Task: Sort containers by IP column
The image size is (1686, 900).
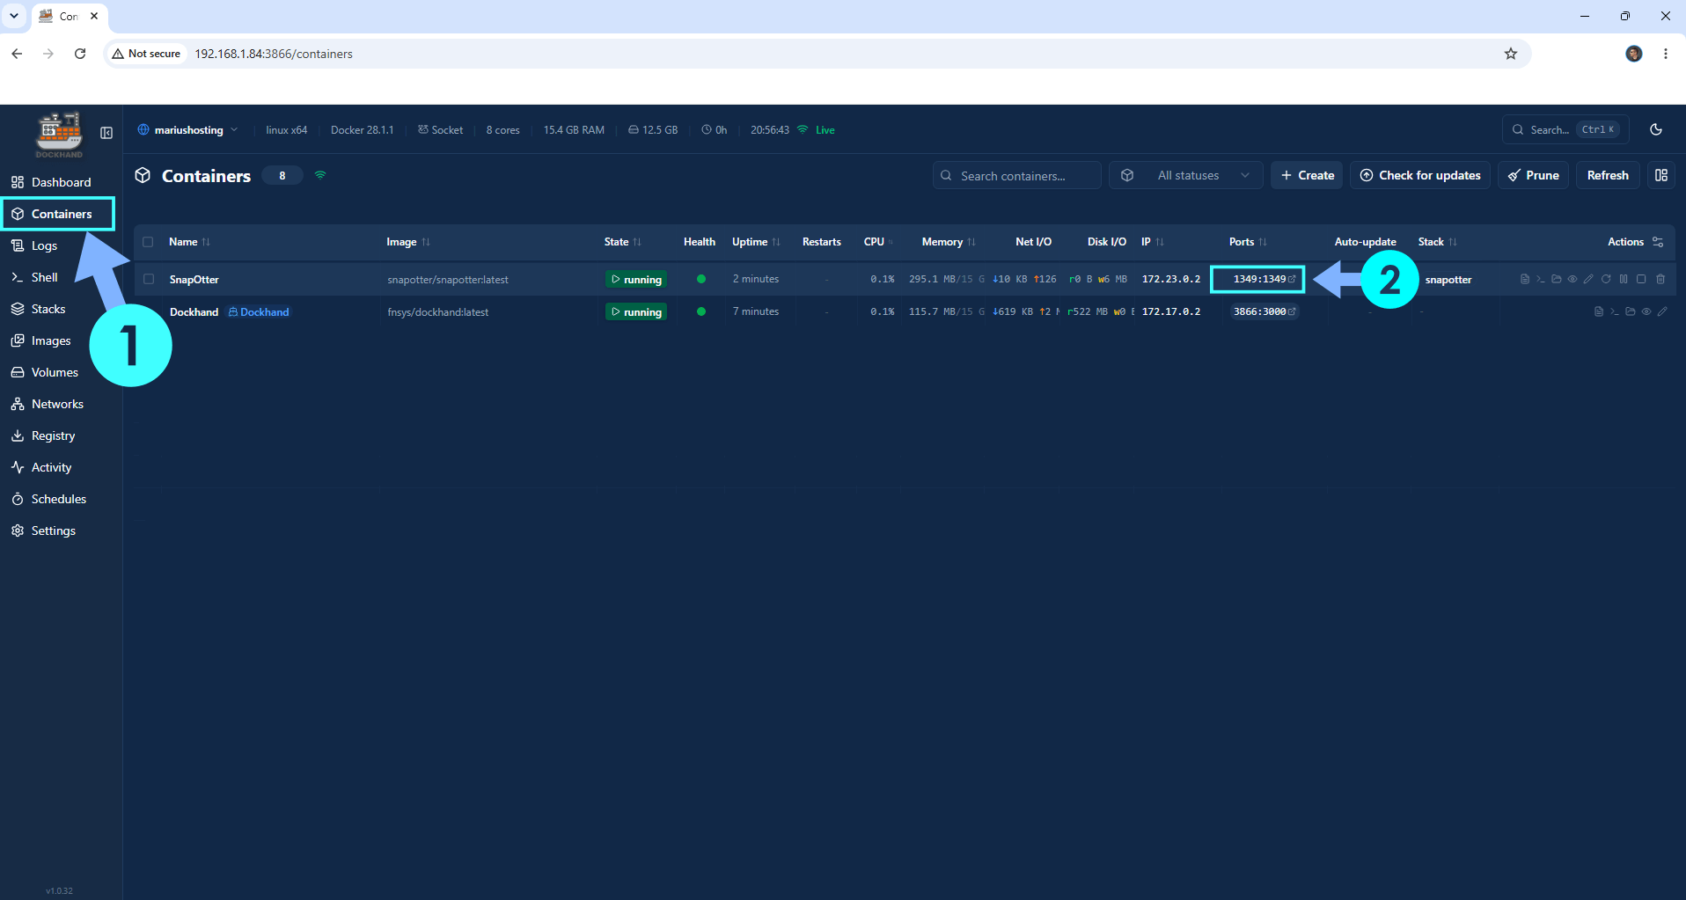Action: tap(1153, 242)
